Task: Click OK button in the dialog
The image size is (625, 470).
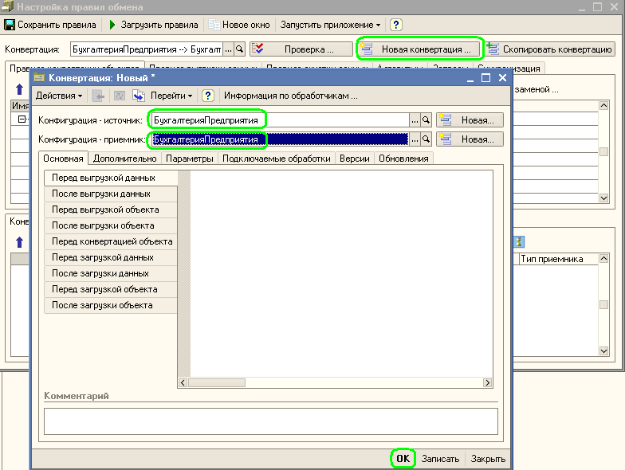Action: coord(403,459)
